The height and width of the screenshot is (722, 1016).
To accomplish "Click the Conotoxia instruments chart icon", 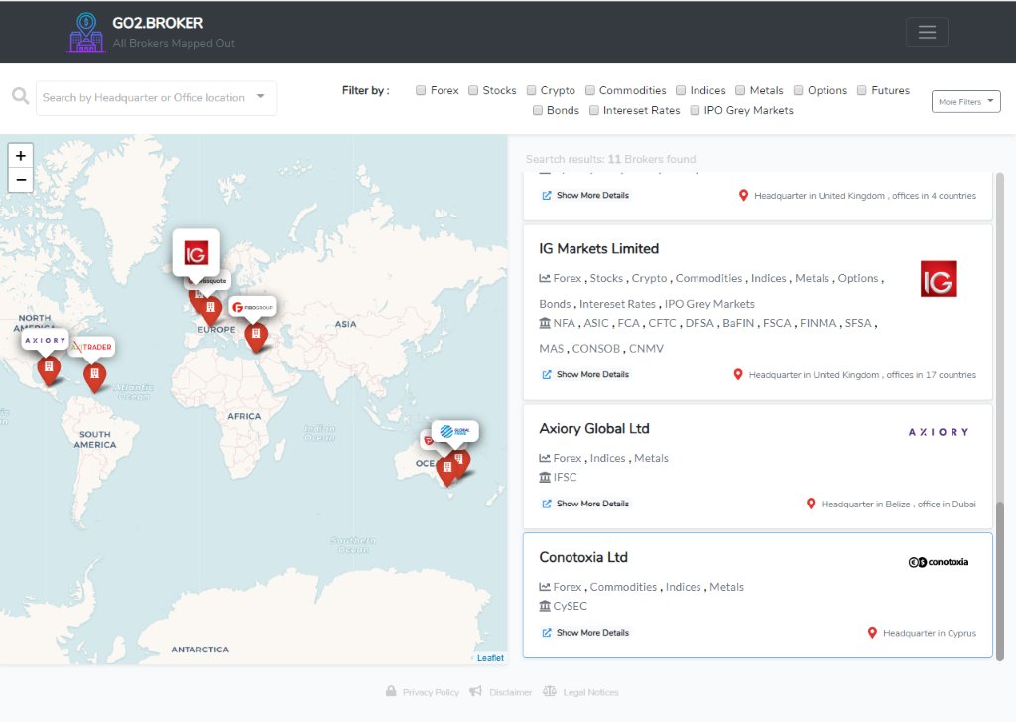I will pyautogui.click(x=545, y=586).
